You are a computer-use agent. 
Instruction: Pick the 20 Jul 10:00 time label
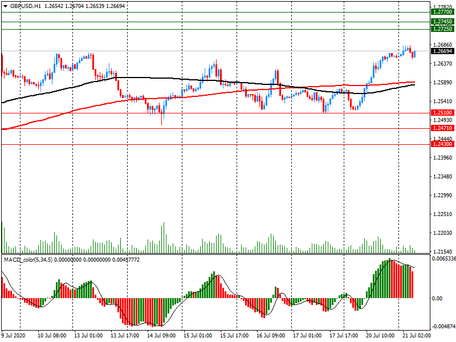380,336
